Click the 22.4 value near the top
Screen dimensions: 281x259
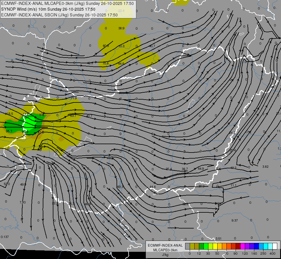tap(121, 11)
